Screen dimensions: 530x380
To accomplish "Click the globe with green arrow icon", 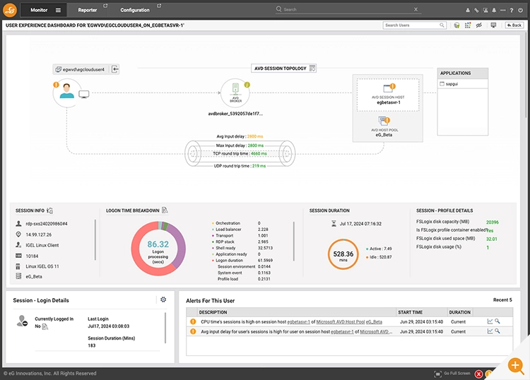I will coord(457,25).
